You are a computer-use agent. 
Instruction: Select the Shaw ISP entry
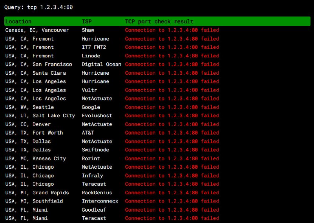click(88, 30)
